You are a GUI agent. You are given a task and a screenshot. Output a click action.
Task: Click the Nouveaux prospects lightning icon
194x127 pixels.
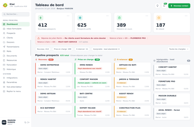point(41,18)
